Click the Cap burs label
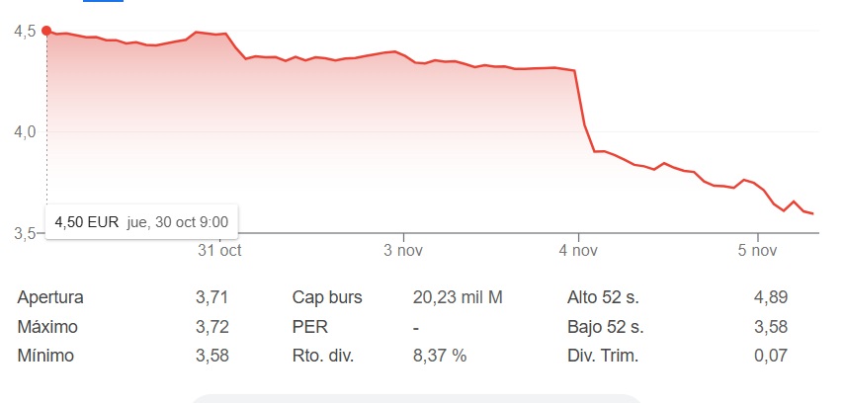The height and width of the screenshot is (403, 844). point(327,297)
